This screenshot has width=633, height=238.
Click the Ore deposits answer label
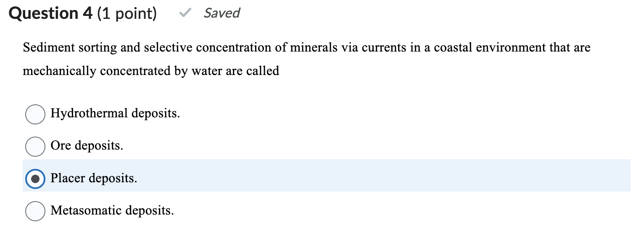coord(87,145)
